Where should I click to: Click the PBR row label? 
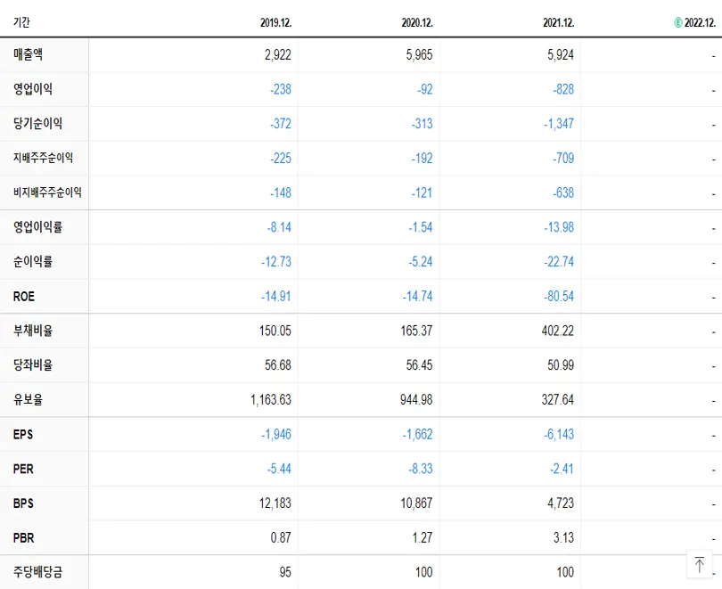[23, 538]
